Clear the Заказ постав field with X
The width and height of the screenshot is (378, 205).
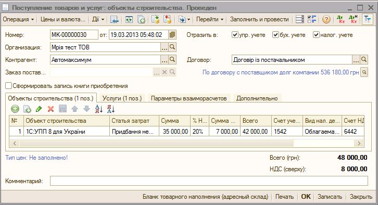(x=165, y=72)
